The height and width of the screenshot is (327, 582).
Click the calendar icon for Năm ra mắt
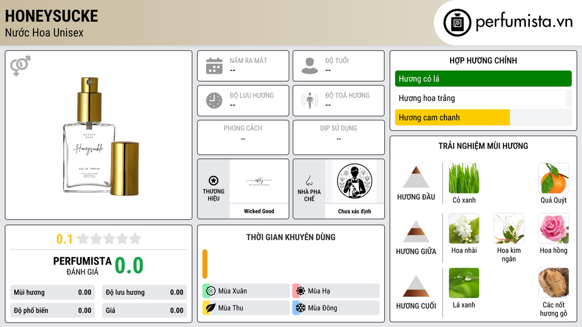[x=214, y=66]
